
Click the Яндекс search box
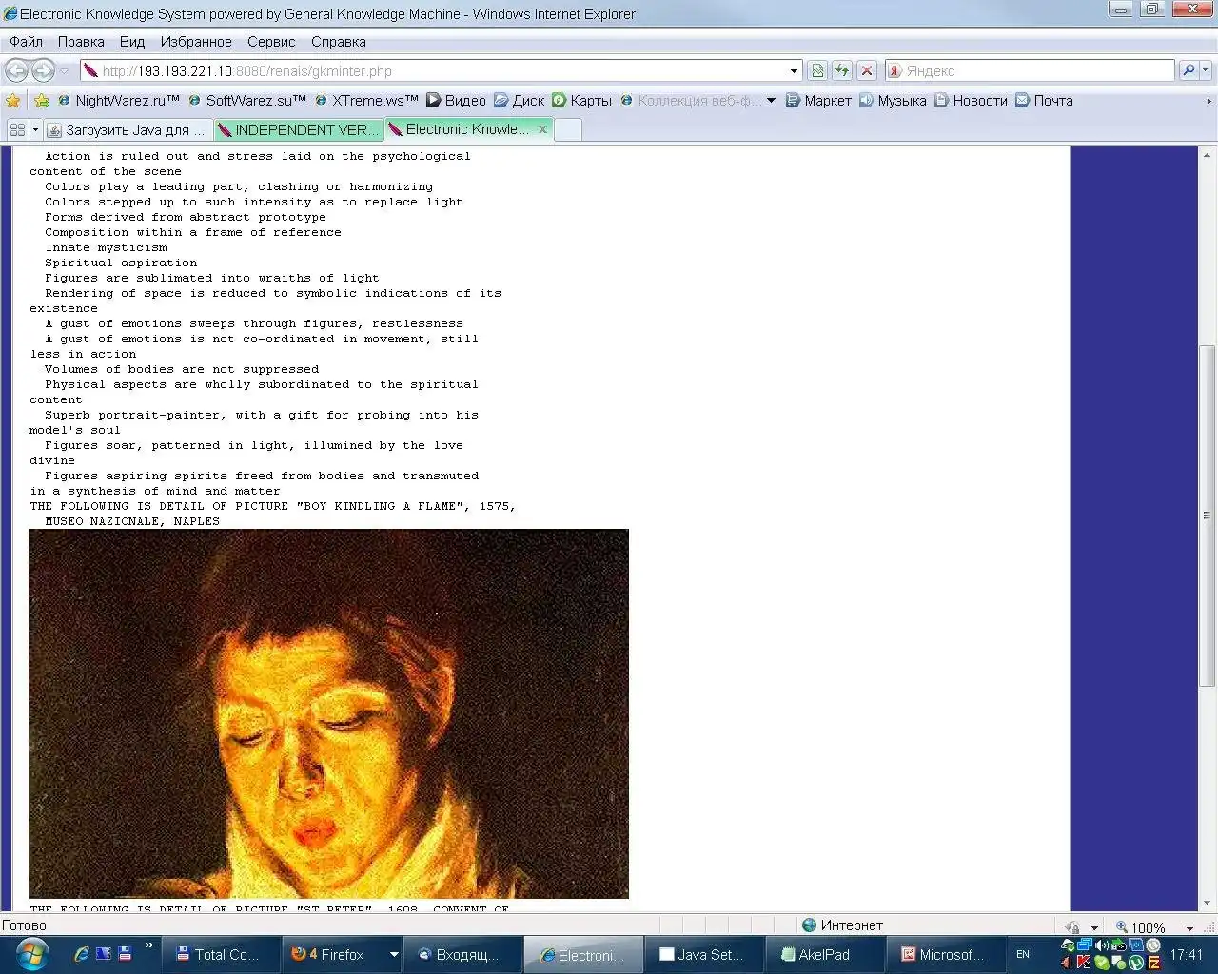pyautogui.click(x=1030, y=70)
